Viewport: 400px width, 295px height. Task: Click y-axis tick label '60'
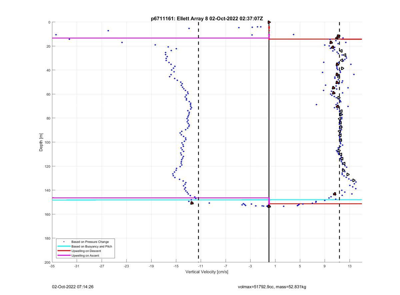[49, 94]
